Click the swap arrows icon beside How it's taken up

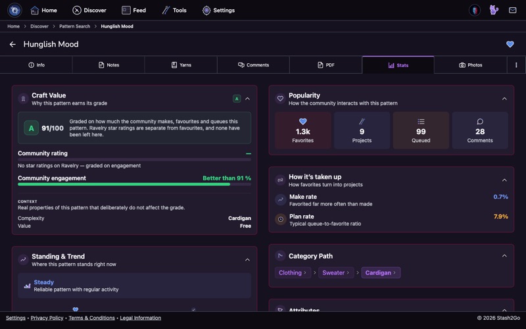280,180
